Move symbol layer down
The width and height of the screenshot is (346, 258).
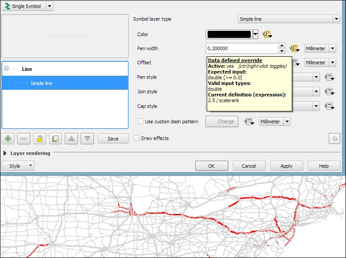coord(87,139)
